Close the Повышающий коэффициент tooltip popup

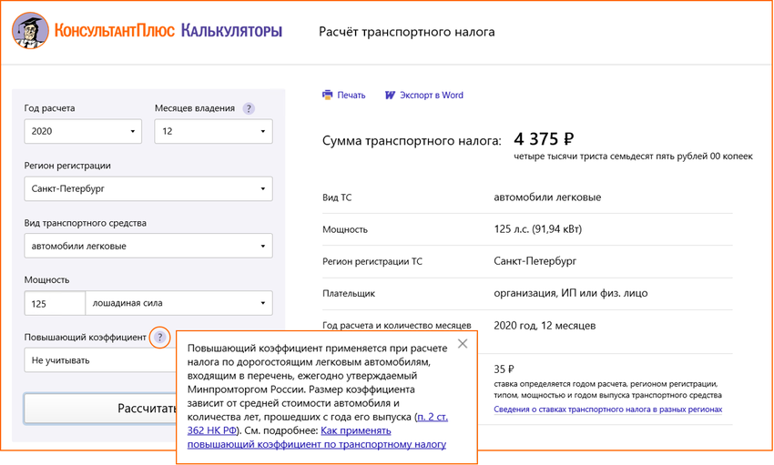point(463,344)
